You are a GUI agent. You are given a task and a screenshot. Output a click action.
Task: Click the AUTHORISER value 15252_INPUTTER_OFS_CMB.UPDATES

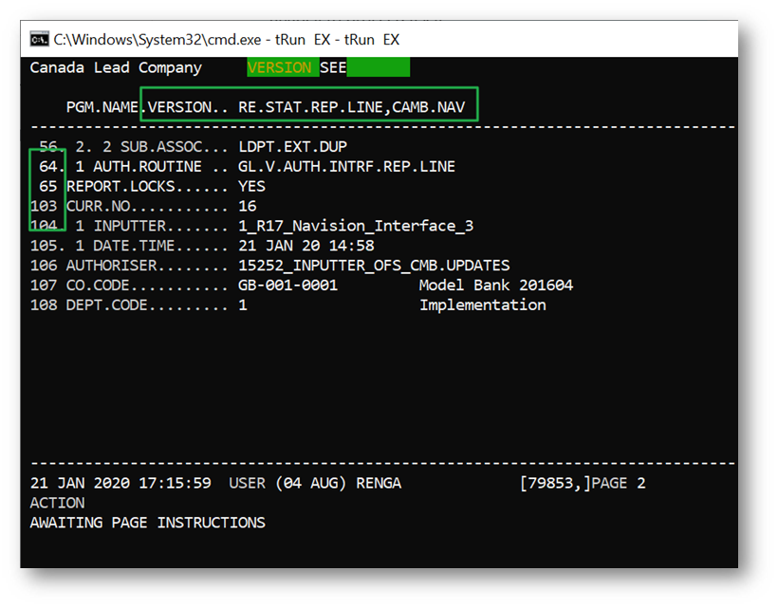[374, 267]
